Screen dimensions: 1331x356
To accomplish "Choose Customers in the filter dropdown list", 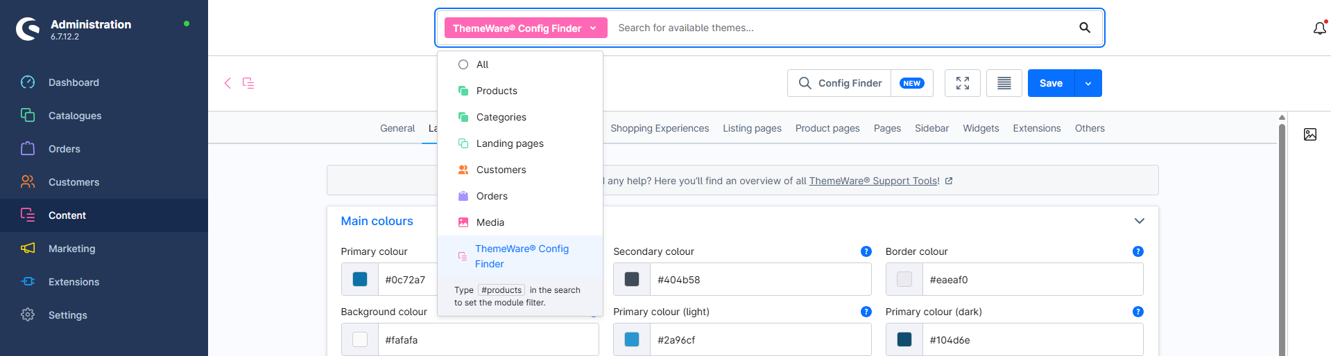I will (x=520, y=170).
